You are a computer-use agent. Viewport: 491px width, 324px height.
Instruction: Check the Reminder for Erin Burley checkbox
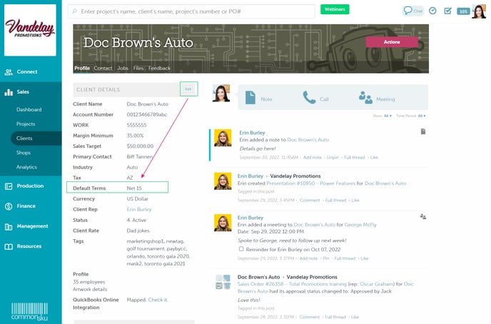click(241, 249)
